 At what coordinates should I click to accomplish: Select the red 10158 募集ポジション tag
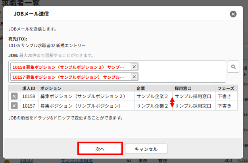68,67
